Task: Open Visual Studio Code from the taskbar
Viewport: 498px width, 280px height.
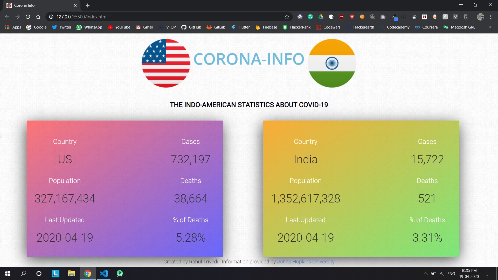Action: pyautogui.click(x=104, y=273)
